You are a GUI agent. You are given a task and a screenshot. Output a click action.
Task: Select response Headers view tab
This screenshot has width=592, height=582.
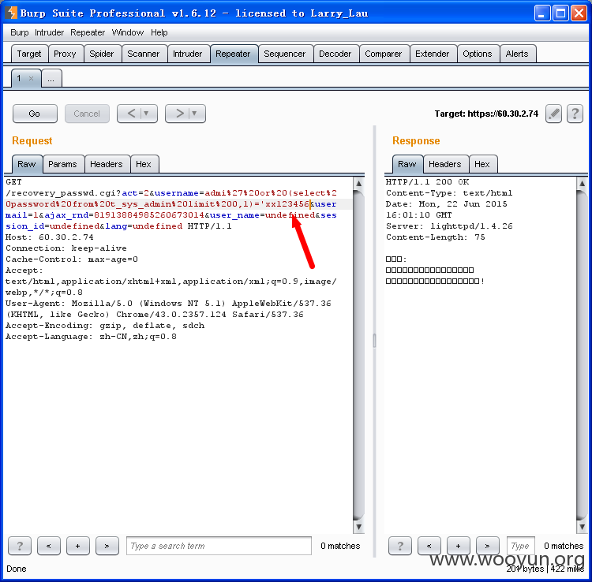[x=445, y=164]
